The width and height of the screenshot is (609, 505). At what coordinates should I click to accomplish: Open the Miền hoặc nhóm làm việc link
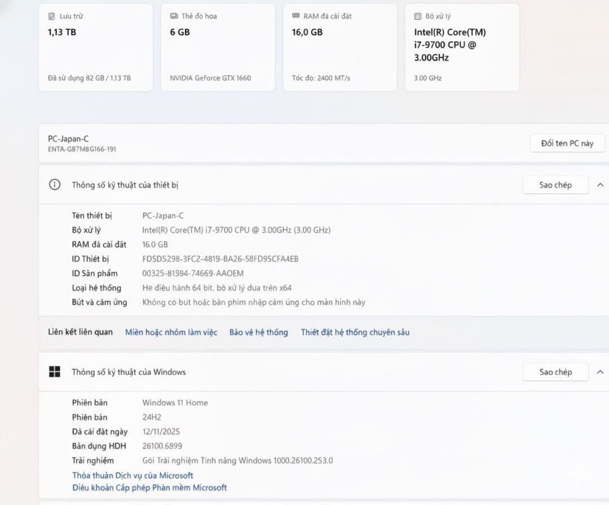[171, 332]
